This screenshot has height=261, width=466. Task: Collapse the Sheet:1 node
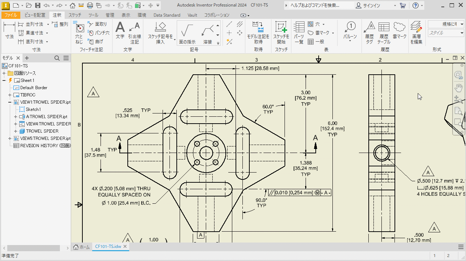(x=4, y=80)
